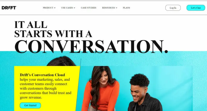Click the woman in orange sweater

[x=101, y=88]
